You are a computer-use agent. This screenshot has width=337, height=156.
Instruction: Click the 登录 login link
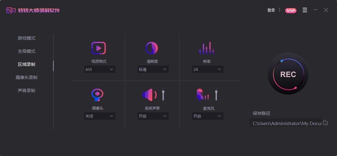click(271, 10)
